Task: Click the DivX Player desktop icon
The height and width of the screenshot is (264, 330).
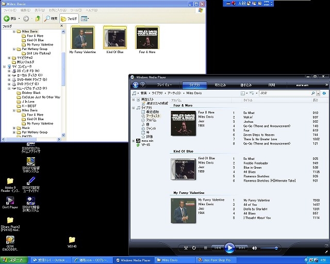Action: [x=10, y=203]
